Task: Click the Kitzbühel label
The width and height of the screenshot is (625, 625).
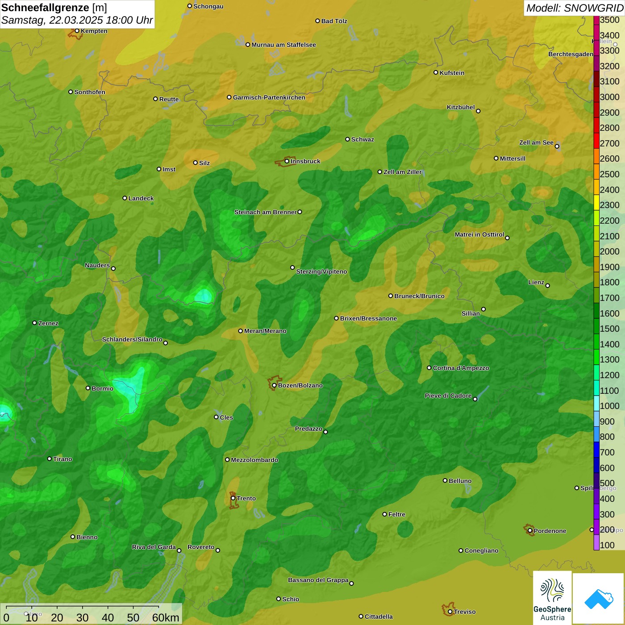Action: click(461, 107)
